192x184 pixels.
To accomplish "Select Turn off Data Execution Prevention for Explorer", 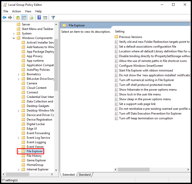I will tap(150, 114).
